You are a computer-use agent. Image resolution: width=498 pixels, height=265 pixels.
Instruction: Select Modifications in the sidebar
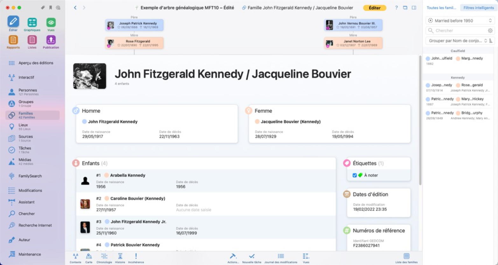click(32, 190)
